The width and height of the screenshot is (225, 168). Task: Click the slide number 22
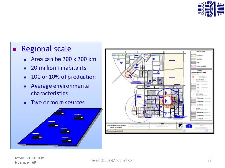(209, 160)
